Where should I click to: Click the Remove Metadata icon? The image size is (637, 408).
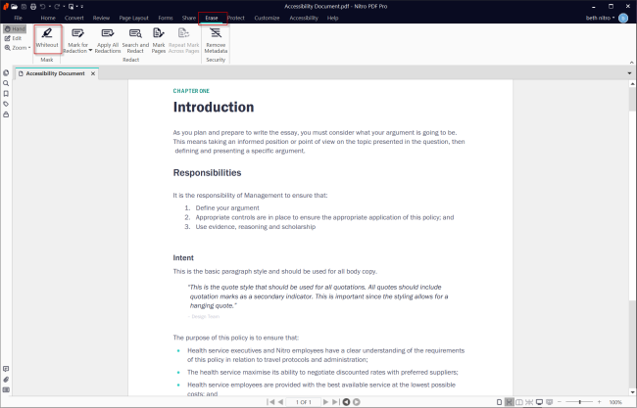216,39
